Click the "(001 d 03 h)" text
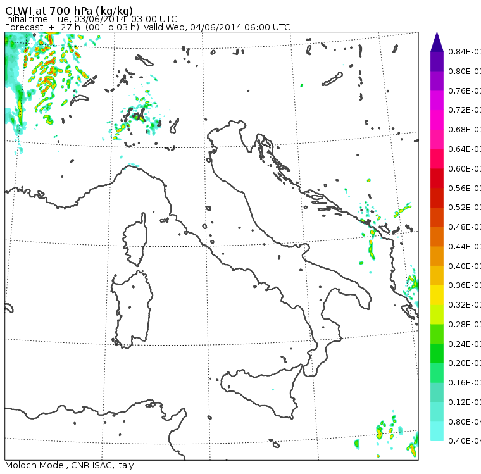 tap(112, 27)
